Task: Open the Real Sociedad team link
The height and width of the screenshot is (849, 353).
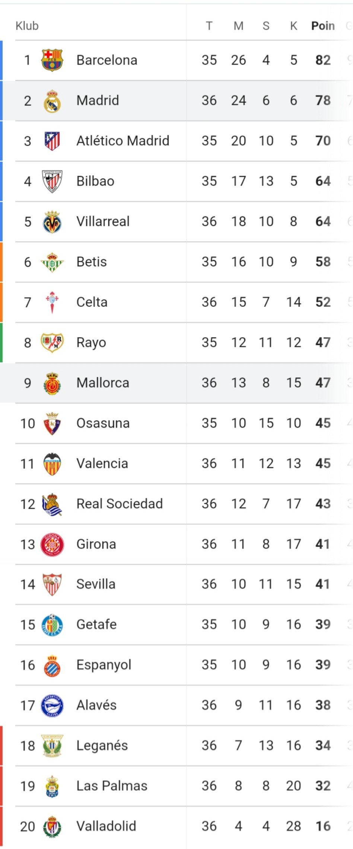Action: [x=120, y=504]
